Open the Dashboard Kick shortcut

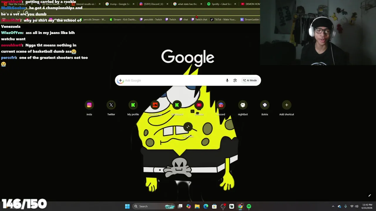[177, 108]
